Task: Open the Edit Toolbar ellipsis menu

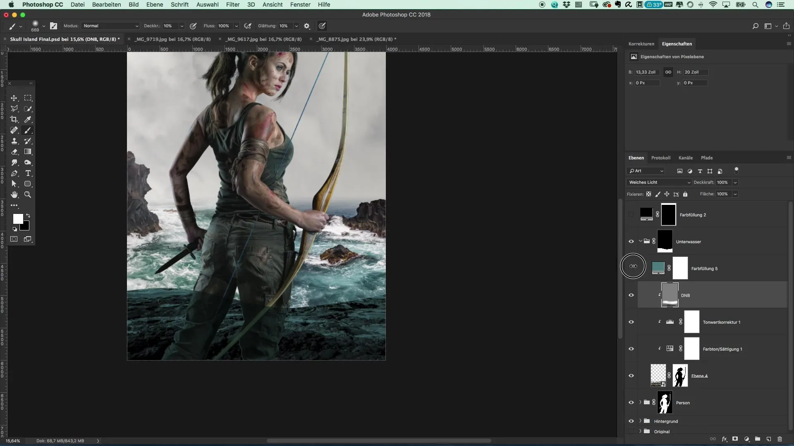Action: pyautogui.click(x=14, y=205)
